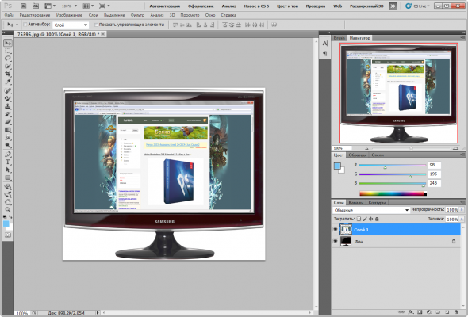Image resolution: width=468 pixels, height=317 pixels.
Task: Open the Arrange Documents dropdown
Action: 88,6
